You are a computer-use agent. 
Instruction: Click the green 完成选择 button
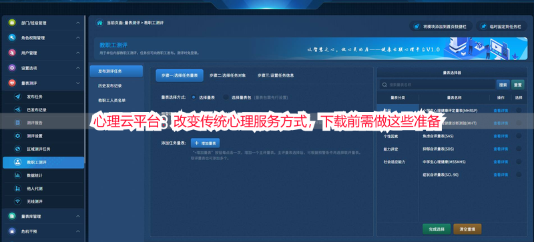pos(437,229)
